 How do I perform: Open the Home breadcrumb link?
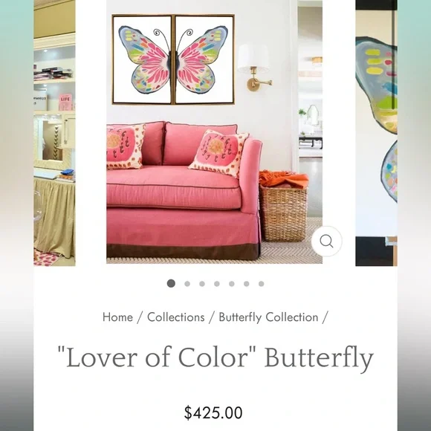pyautogui.click(x=117, y=317)
